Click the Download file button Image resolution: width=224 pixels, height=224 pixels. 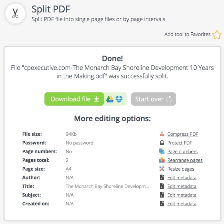[x=74, y=99]
